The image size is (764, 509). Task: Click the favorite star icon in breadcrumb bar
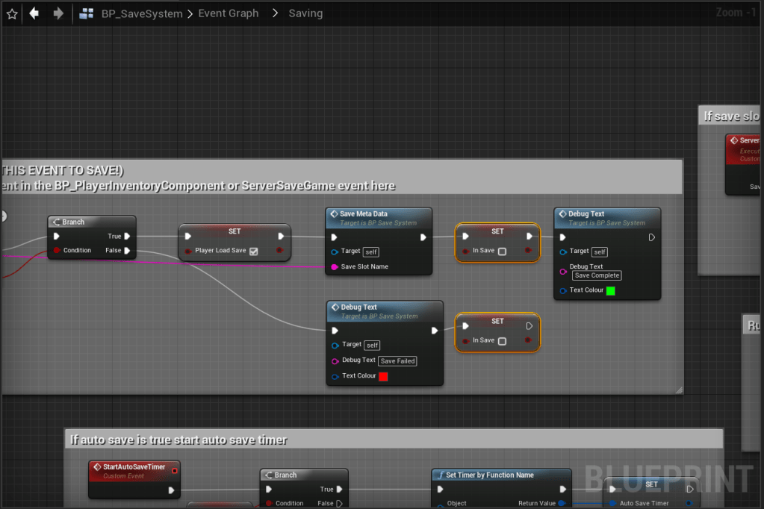pyautogui.click(x=11, y=13)
